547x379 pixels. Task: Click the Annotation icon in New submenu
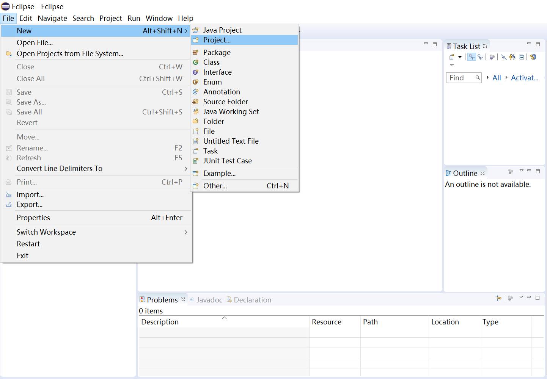[196, 92]
